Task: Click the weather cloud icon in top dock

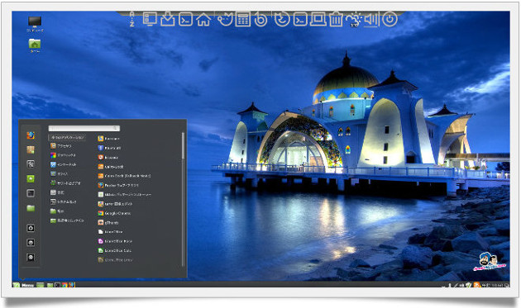Action: (x=354, y=20)
